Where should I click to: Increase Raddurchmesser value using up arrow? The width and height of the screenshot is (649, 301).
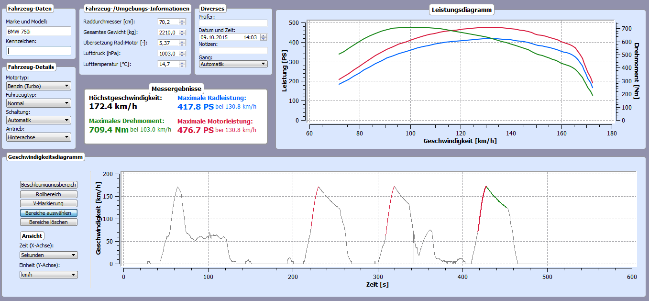click(182, 20)
